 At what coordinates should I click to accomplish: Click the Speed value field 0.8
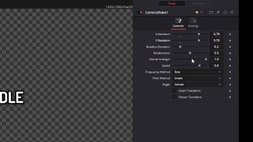point(217,65)
